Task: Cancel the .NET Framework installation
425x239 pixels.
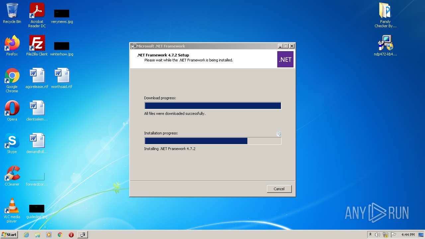Action: [x=279, y=189]
